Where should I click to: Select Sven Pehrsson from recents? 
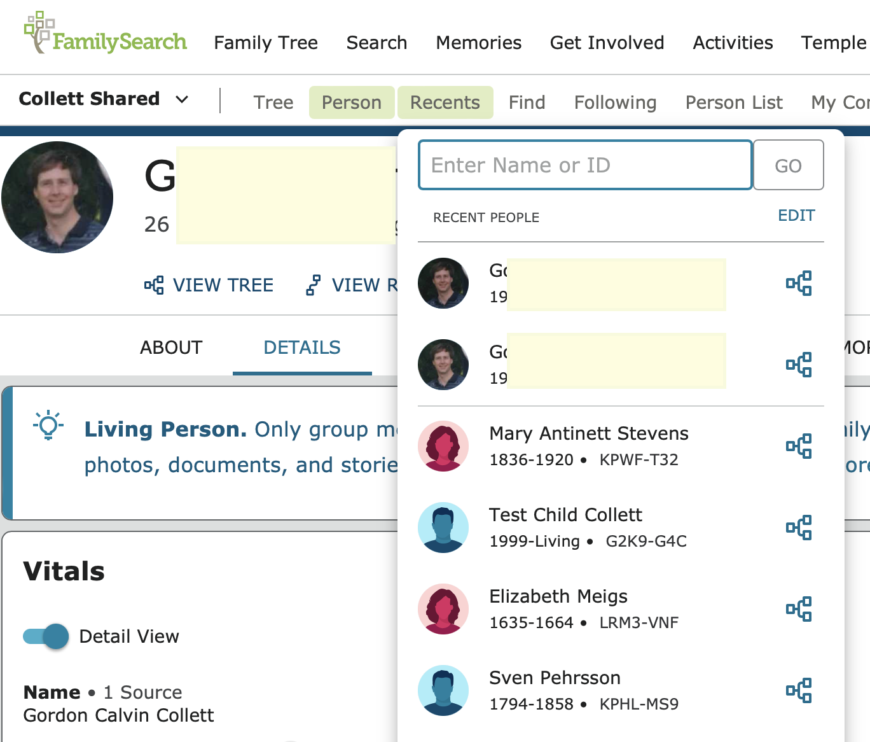pyautogui.click(x=621, y=690)
